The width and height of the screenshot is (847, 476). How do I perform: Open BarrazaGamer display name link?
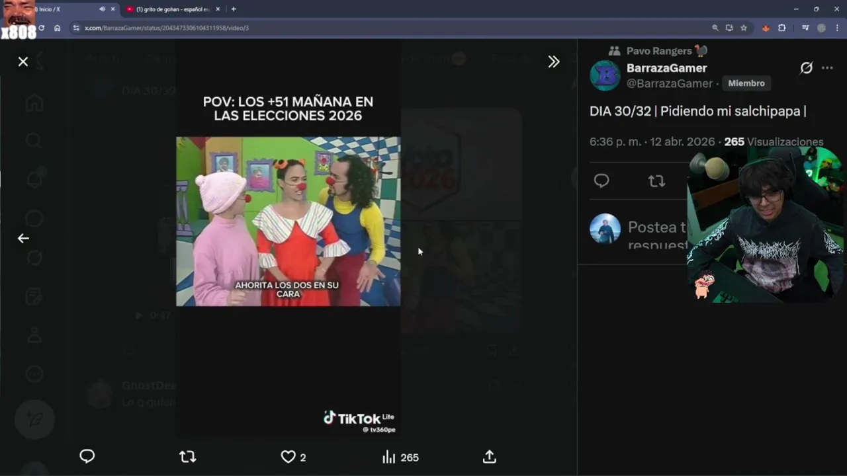pyautogui.click(x=666, y=68)
